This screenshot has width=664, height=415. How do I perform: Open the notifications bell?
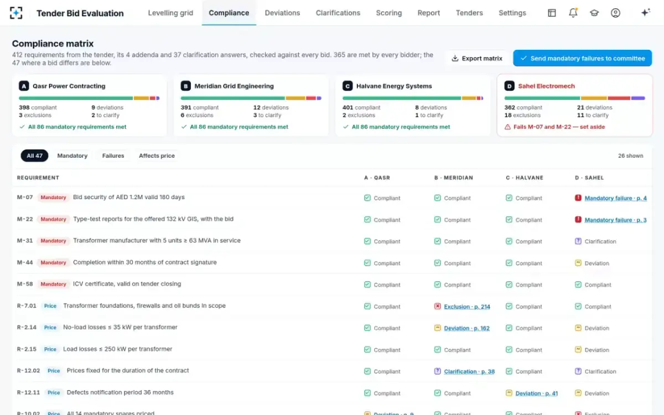573,13
